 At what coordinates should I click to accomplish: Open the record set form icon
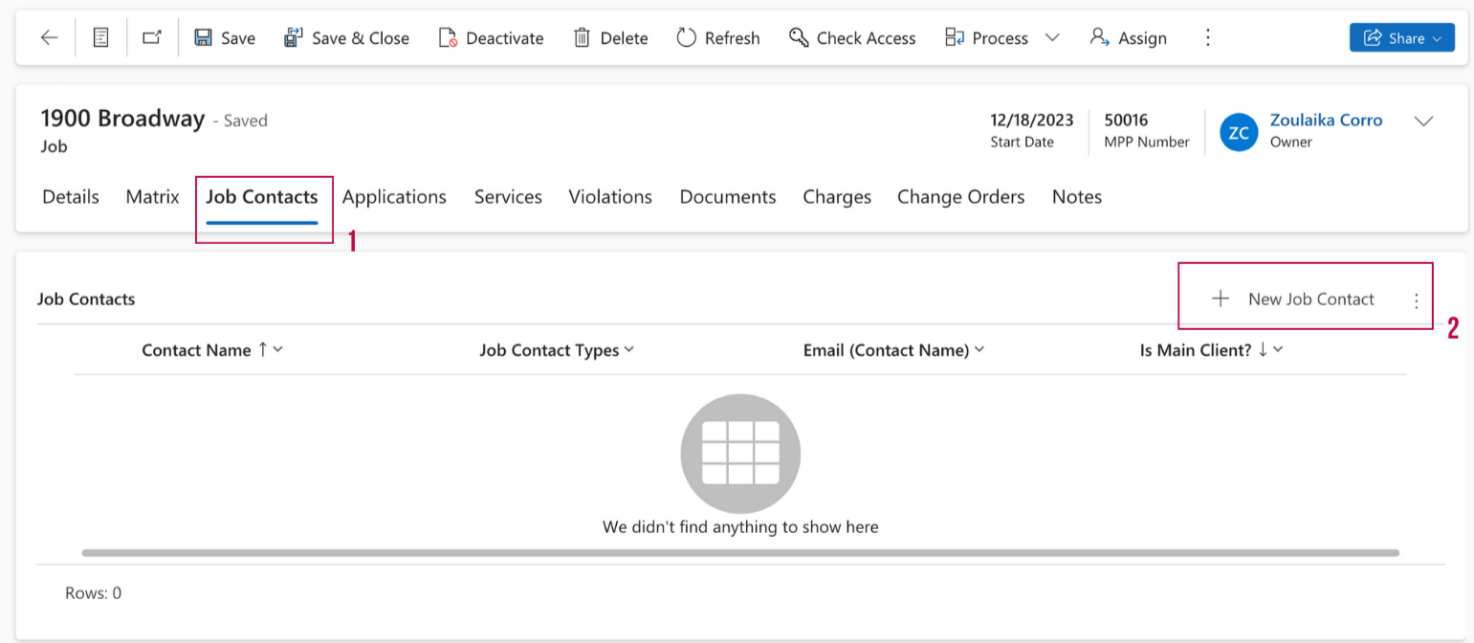(100, 38)
